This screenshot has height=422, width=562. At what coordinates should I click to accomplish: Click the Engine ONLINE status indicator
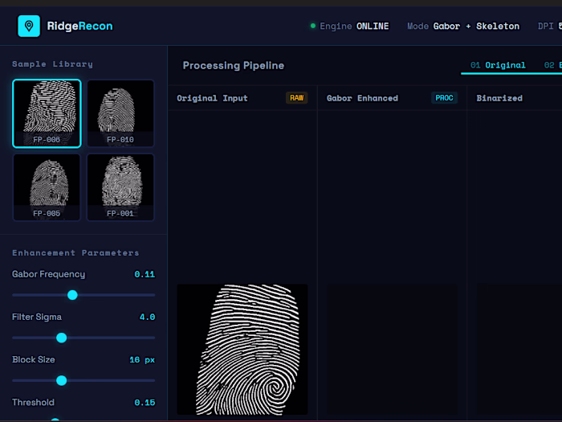[350, 27]
